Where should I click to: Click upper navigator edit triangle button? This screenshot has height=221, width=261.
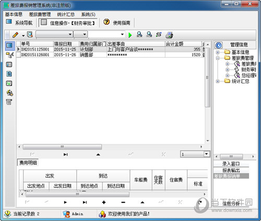point(98,154)
